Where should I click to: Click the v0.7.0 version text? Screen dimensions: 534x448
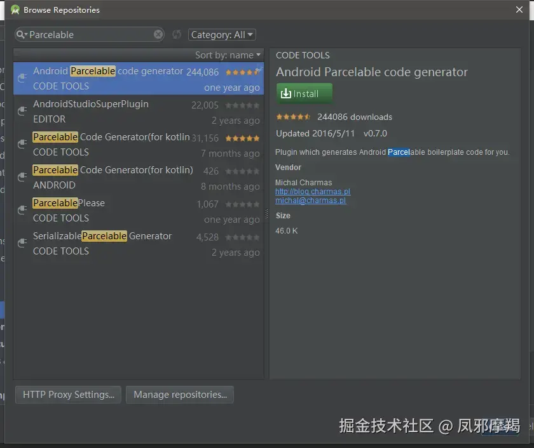point(375,133)
